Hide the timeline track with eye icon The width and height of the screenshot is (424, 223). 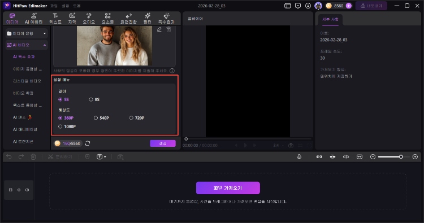point(19,190)
